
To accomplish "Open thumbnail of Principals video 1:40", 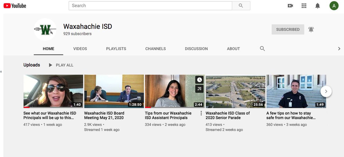I will pos(53,91).
